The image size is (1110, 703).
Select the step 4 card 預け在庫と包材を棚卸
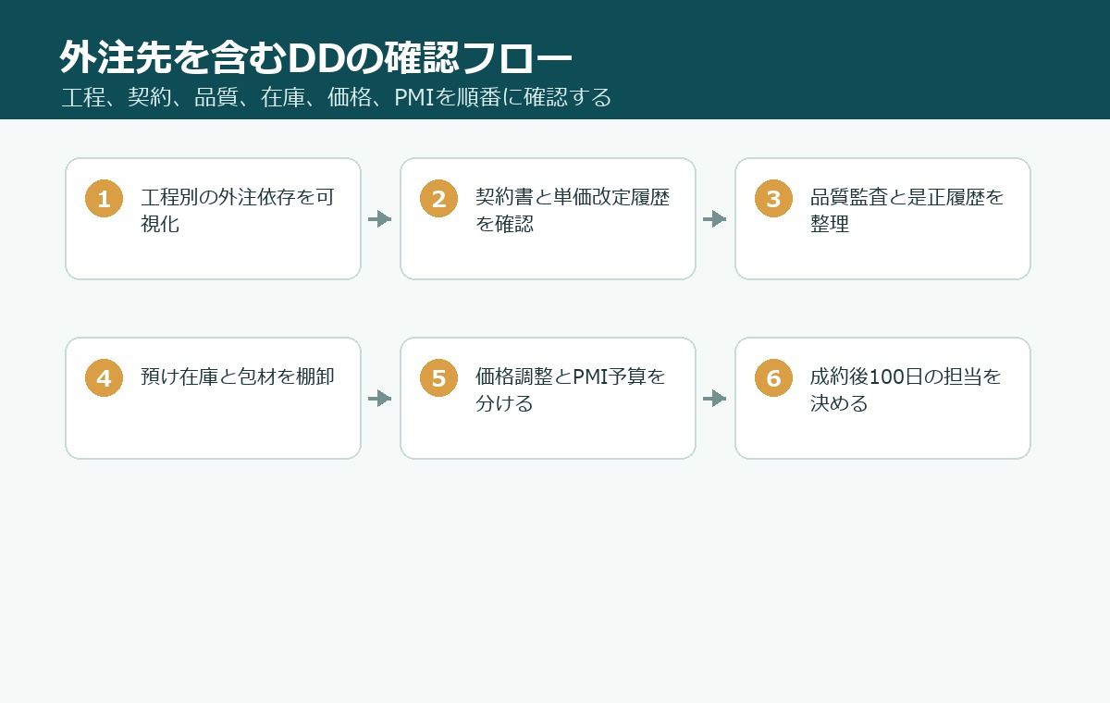(213, 398)
